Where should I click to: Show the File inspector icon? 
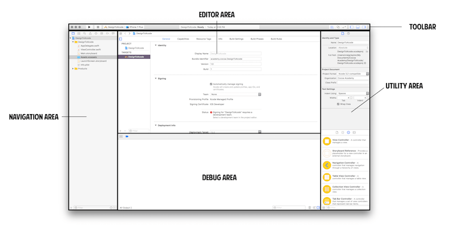pyautogui.click(x=342, y=33)
